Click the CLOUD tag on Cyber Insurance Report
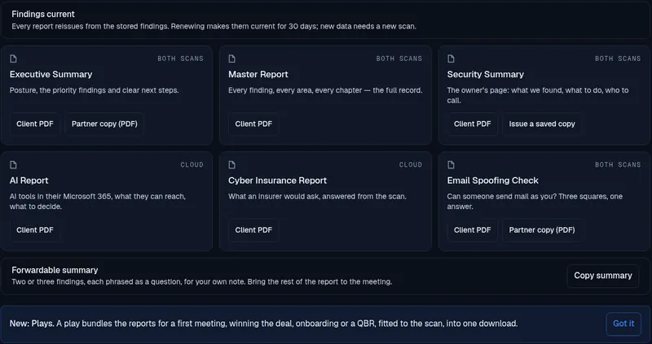 [411, 165]
